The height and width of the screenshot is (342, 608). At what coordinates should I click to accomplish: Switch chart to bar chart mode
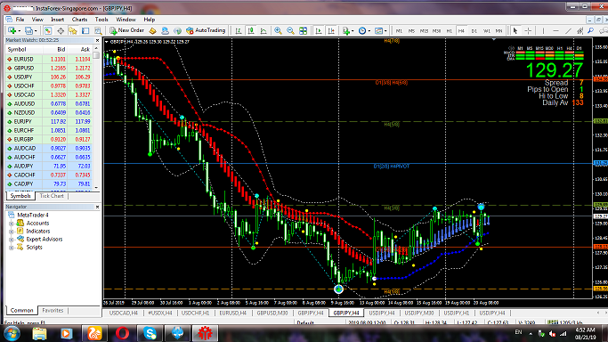(x=239, y=30)
